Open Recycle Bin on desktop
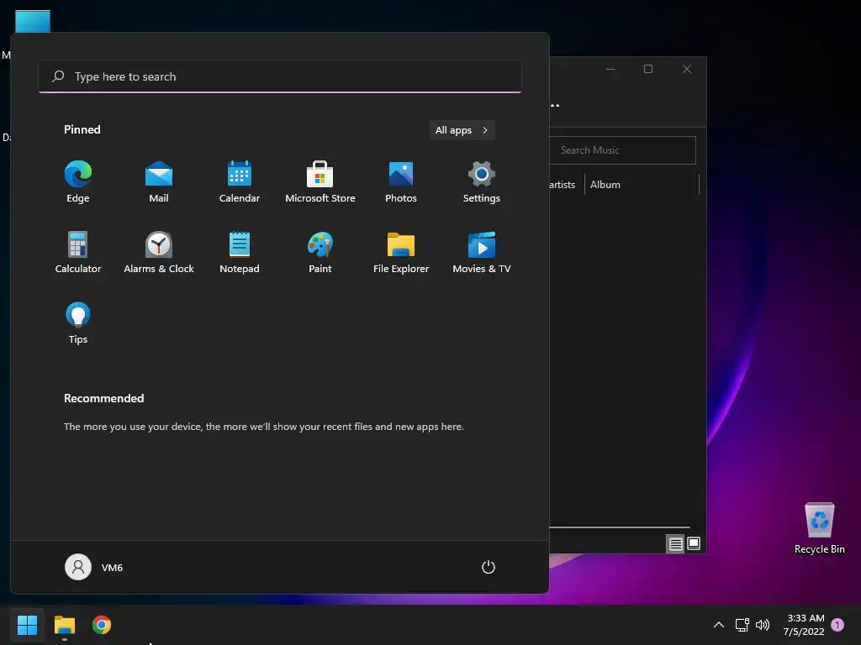This screenshot has height=645, width=861. coord(819,527)
